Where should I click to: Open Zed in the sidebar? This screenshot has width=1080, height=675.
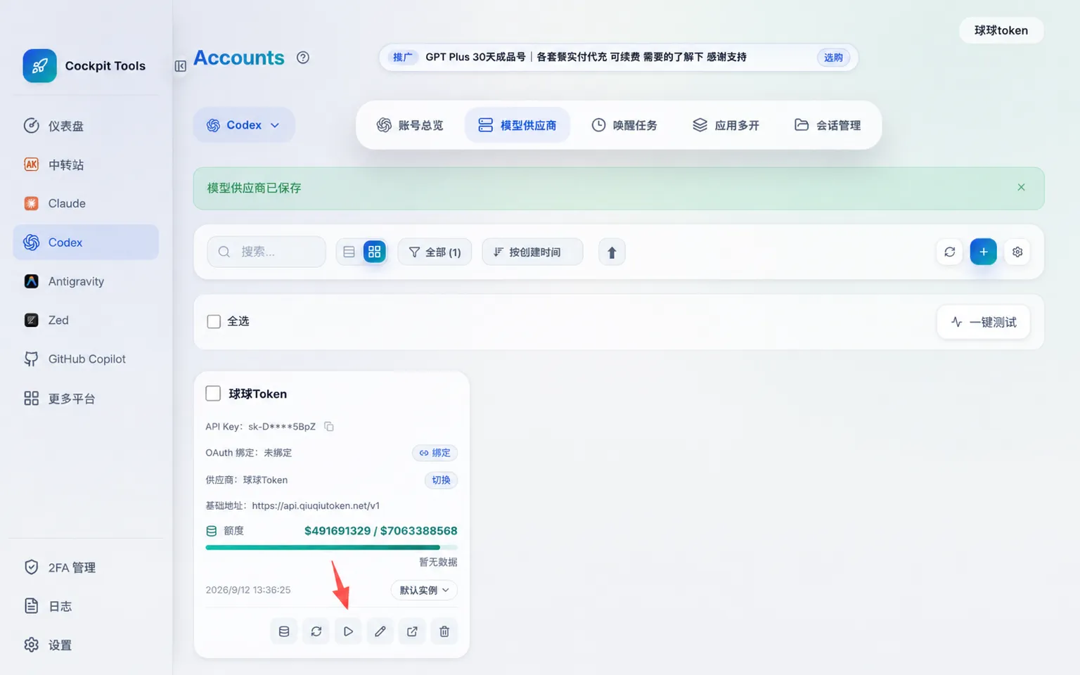click(86, 320)
